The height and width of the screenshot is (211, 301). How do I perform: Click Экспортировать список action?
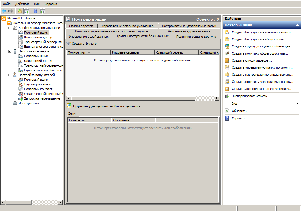pos(251,96)
